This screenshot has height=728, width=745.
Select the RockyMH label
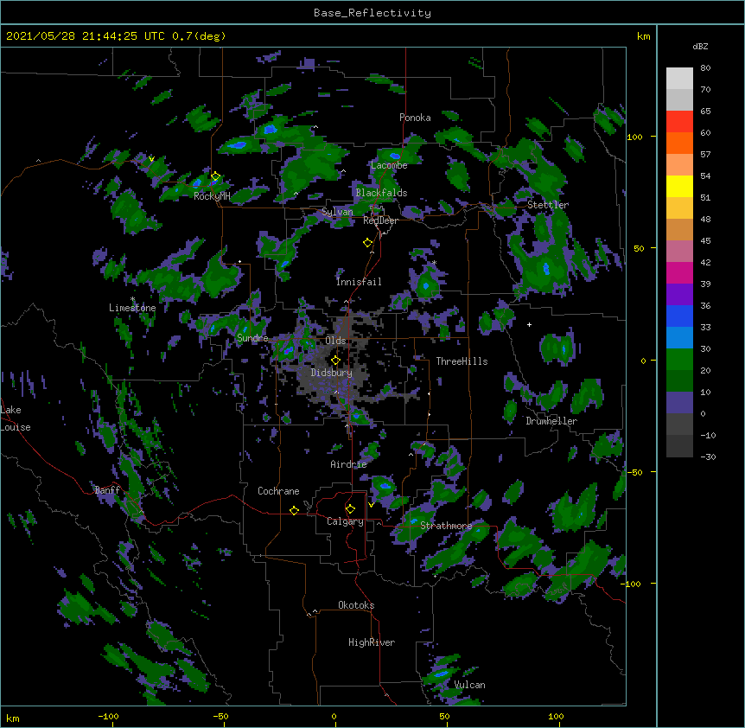coord(212,196)
